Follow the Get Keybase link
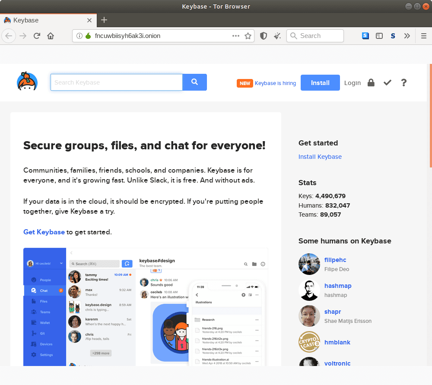This screenshot has height=385, width=432. pyautogui.click(x=44, y=232)
